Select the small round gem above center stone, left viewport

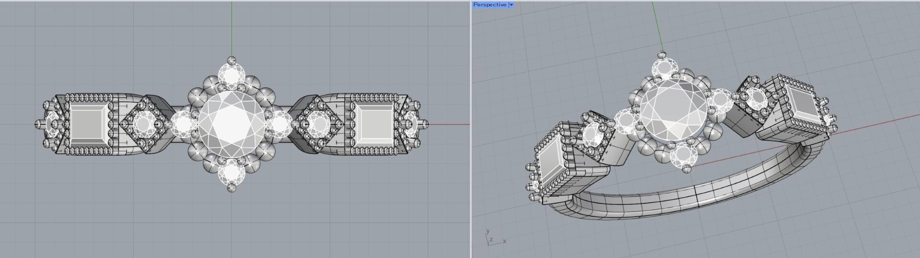[x=231, y=76]
